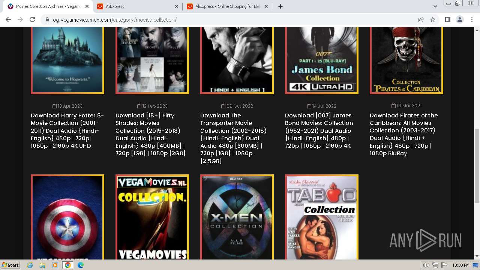
Task: Click the Transporter Hindi + English poster
Action: click(237, 60)
